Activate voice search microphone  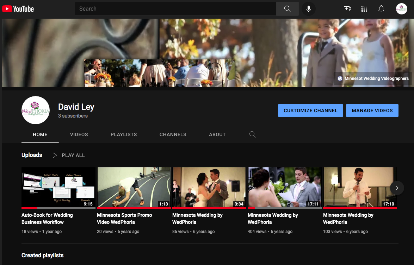tap(309, 9)
